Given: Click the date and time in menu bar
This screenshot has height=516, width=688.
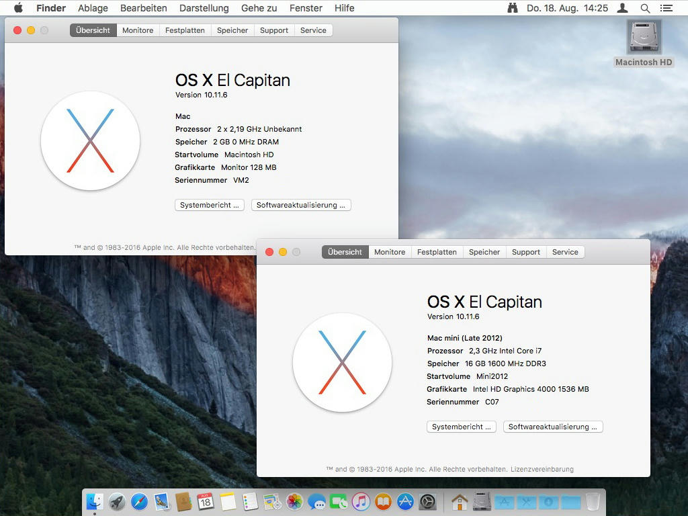Looking at the screenshot, I should (567, 8).
